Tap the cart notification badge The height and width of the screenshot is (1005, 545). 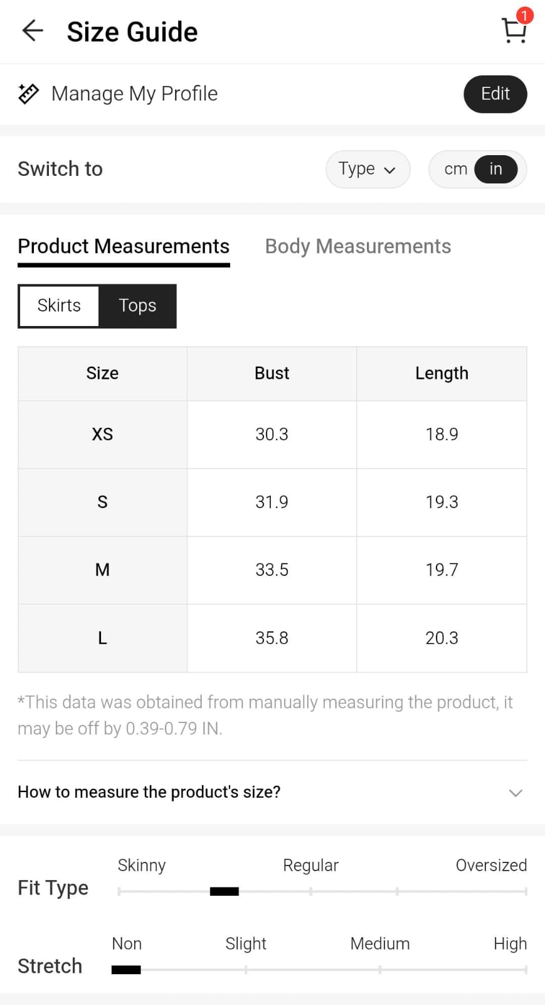tap(524, 15)
